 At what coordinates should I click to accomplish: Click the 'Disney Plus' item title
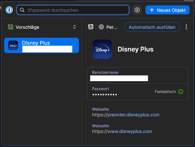point(136,49)
